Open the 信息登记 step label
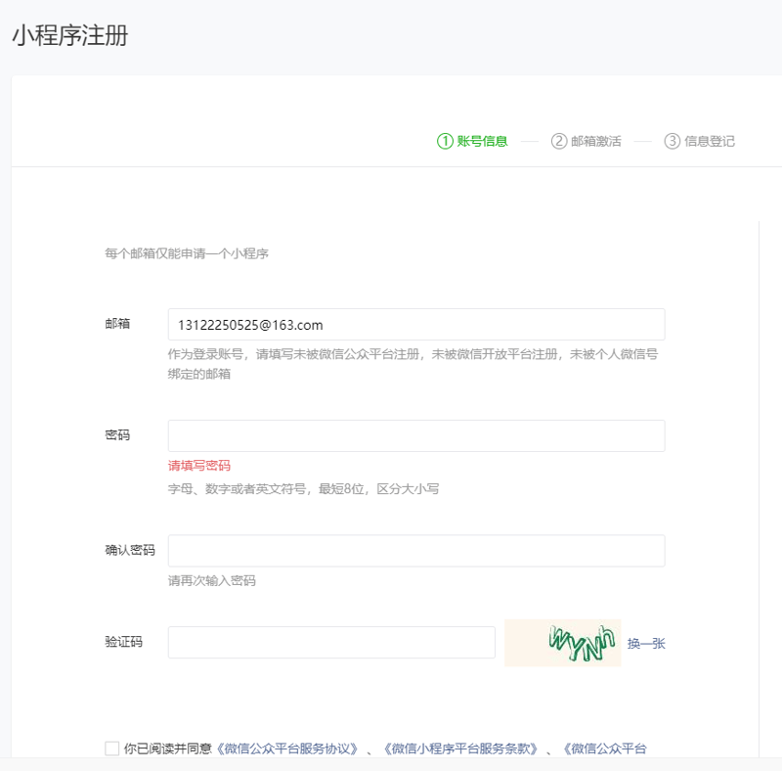The height and width of the screenshot is (771, 782). click(x=710, y=141)
